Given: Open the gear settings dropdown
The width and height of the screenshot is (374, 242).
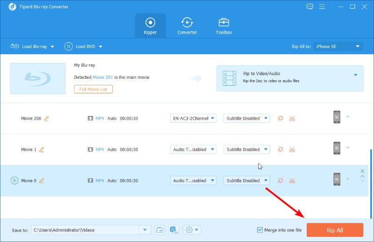Looking at the screenshot, I should (192, 230).
